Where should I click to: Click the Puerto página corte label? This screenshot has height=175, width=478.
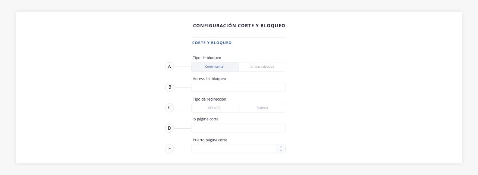(x=210, y=140)
